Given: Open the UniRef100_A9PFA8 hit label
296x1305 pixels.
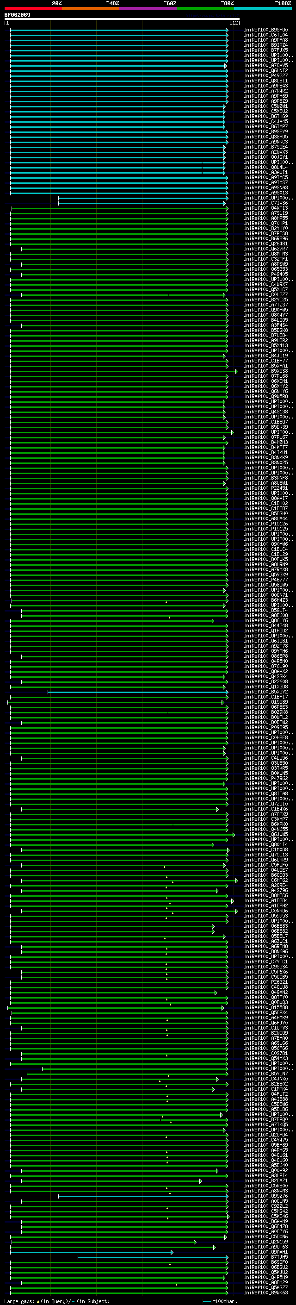Looking at the screenshot, I should (265, 40).
